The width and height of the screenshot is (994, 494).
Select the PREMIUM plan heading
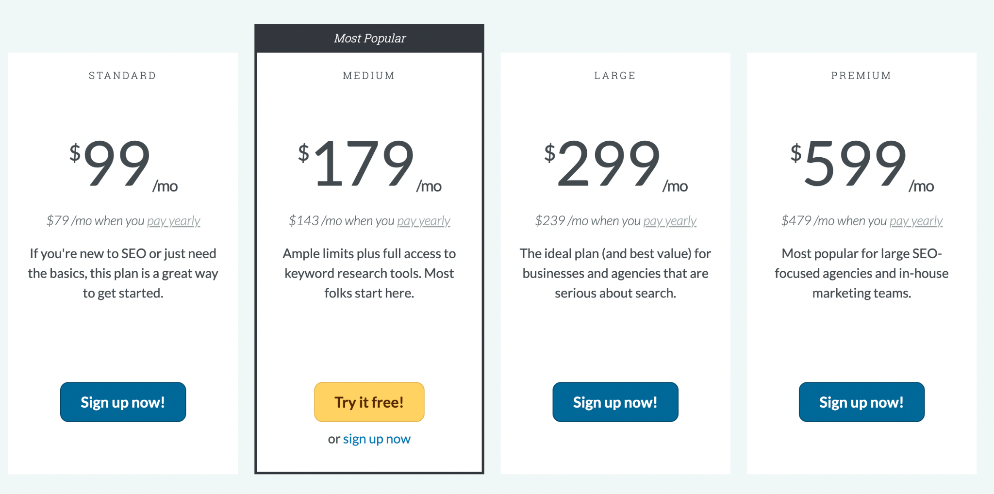[861, 76]
